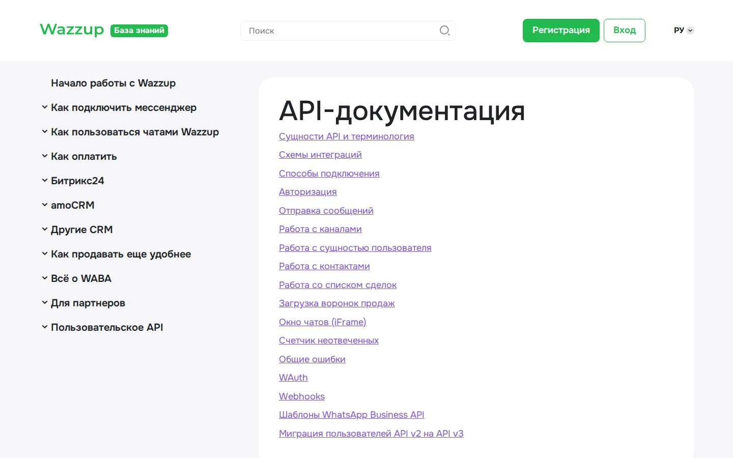Open WAuth link
This screenshot has height=458, width=733.
coord(293,378)
